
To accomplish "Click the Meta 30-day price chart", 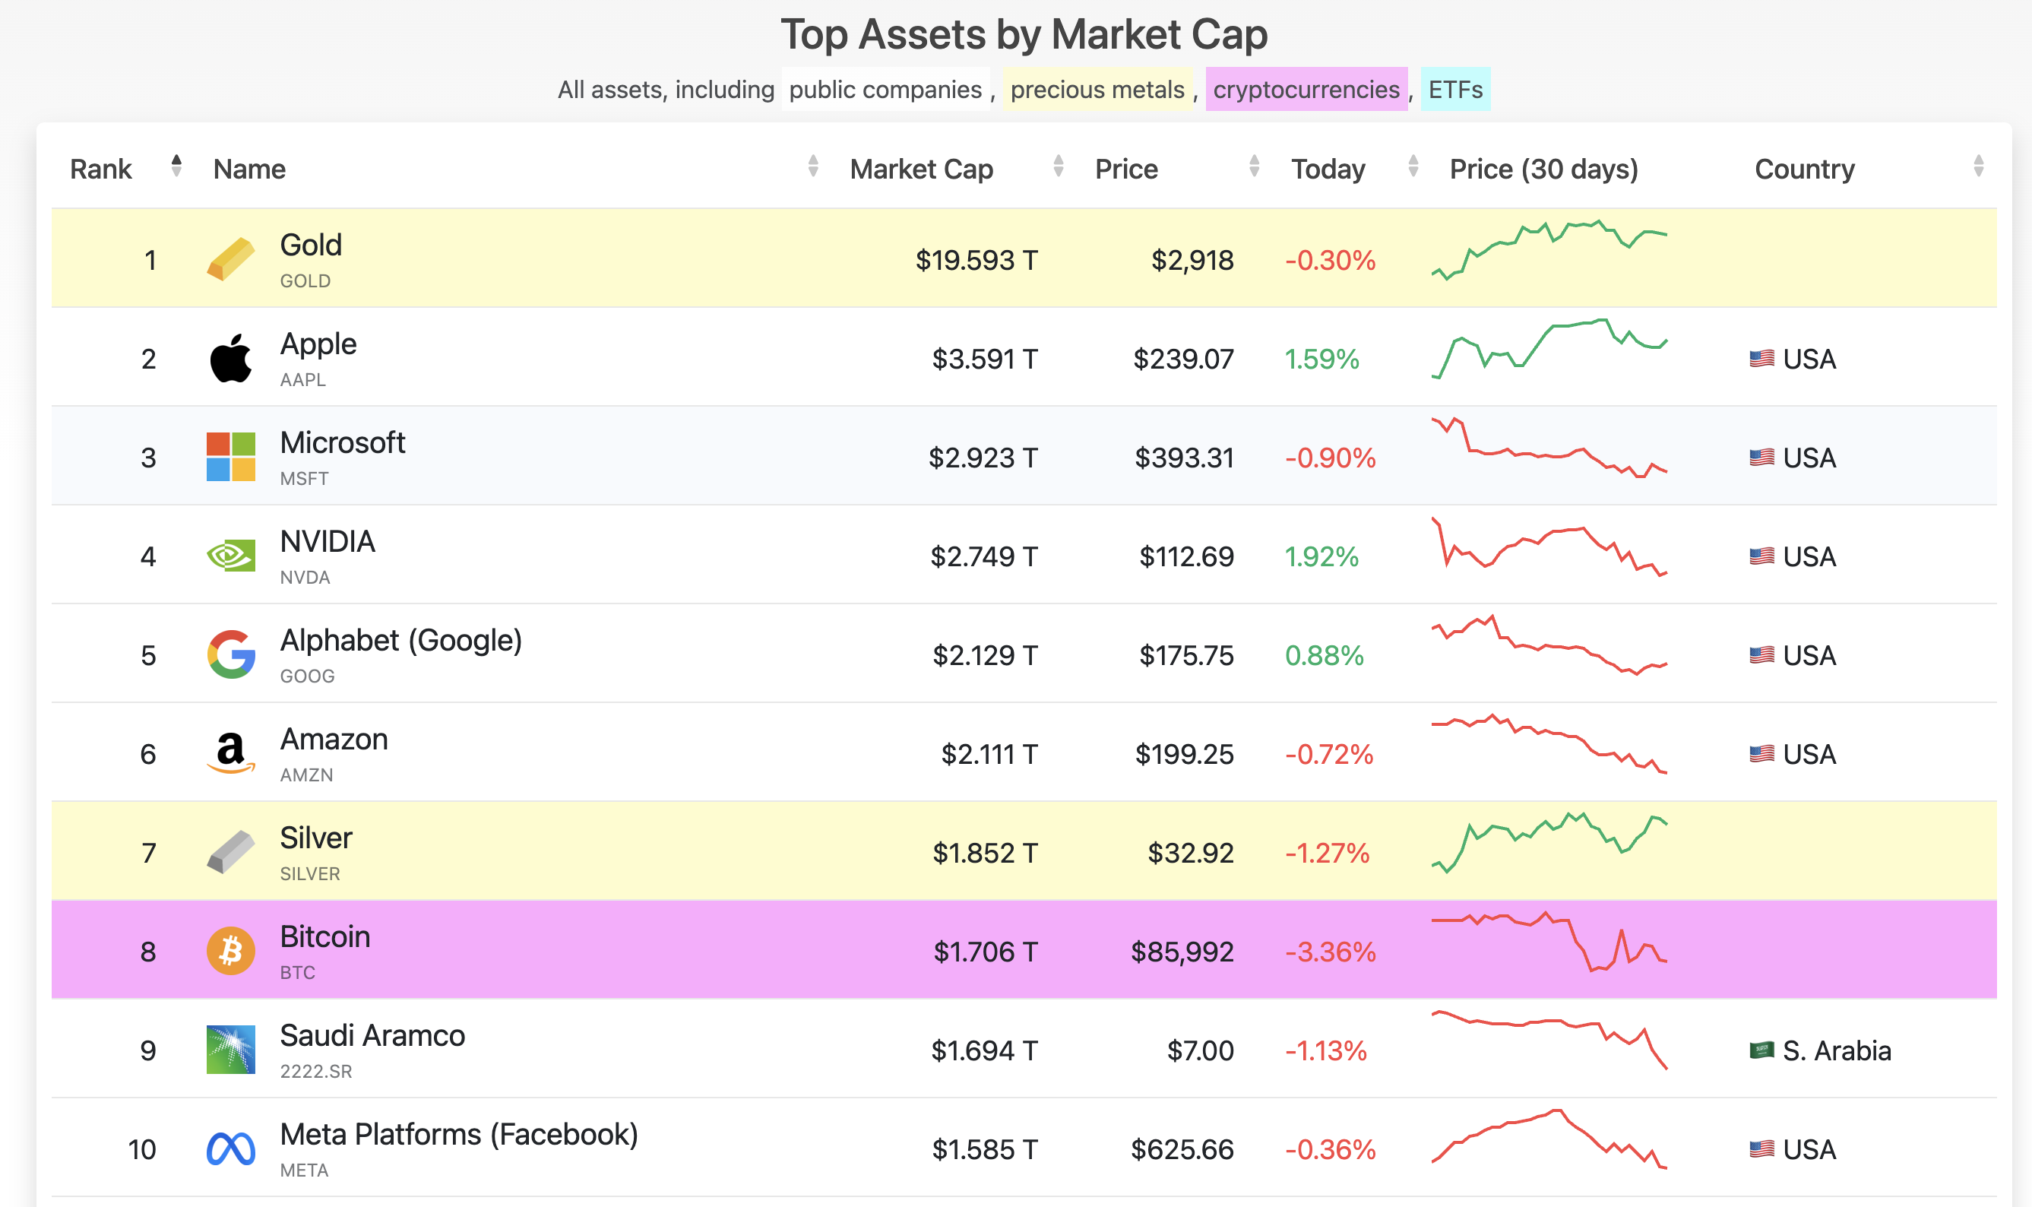I will [x=1549, y=1139].
